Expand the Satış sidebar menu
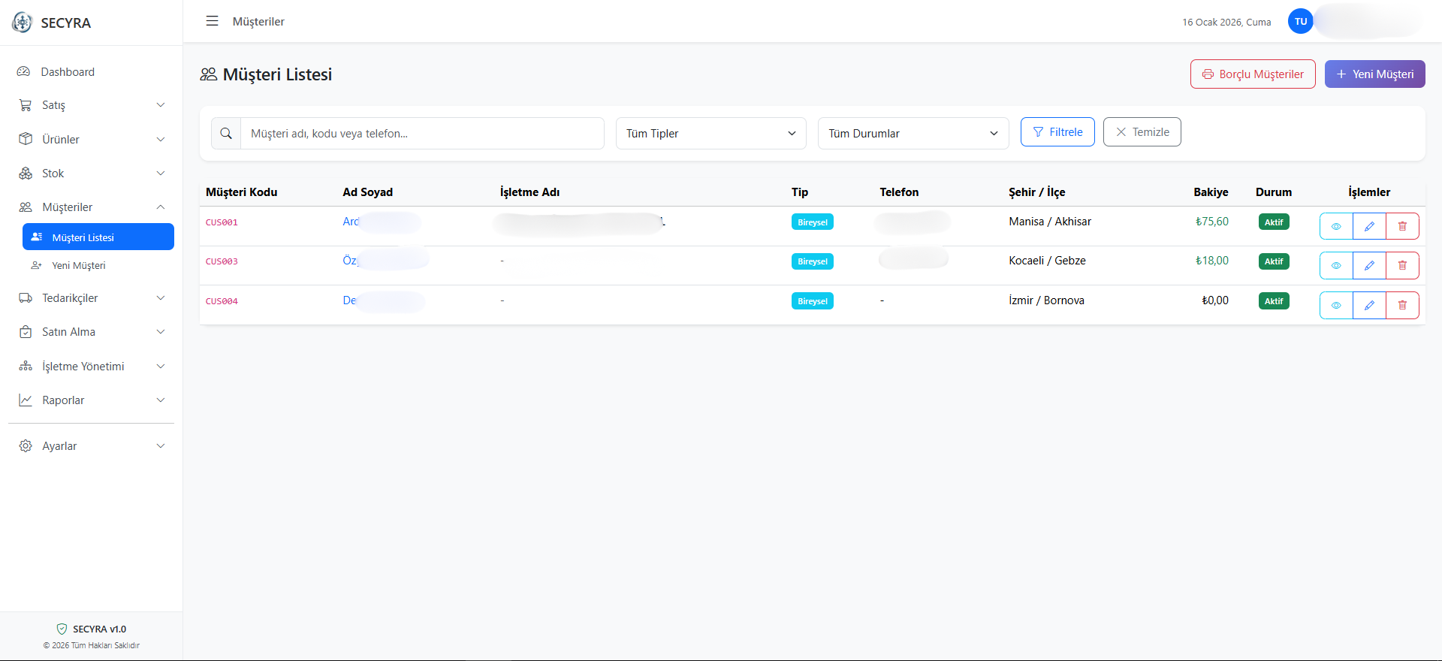 coord(91,105)
